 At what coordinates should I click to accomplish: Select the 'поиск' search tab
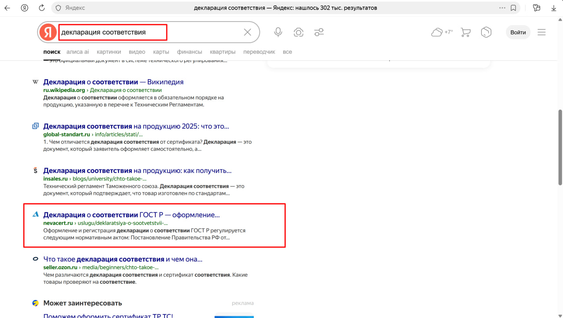(x=52, y=52)
